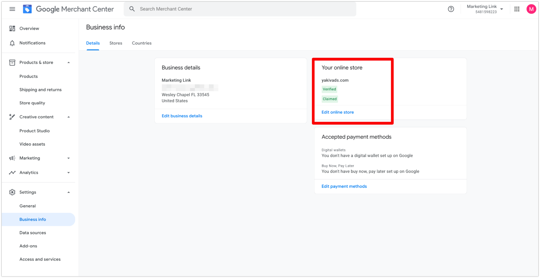Go to Overview in the sidebar

tap(29, 28)
